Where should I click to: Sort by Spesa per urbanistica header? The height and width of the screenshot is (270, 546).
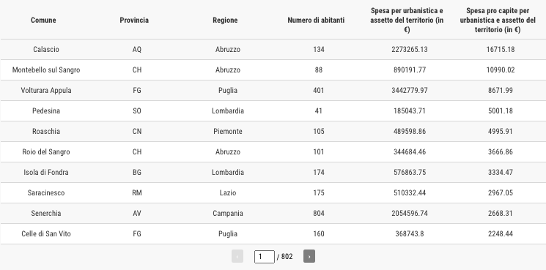(x=407, y=20)
